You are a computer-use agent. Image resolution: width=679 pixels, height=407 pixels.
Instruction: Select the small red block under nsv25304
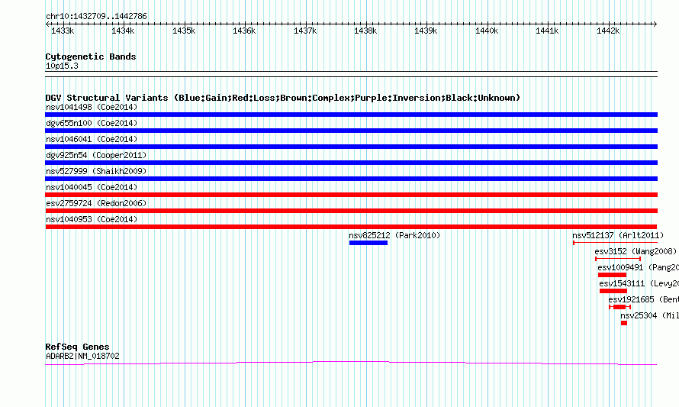tap(624, 323)
